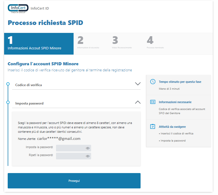Click the Imposta password timeline circle
The height and width of the screenshot is (195, 218).
tap(8, 102)
